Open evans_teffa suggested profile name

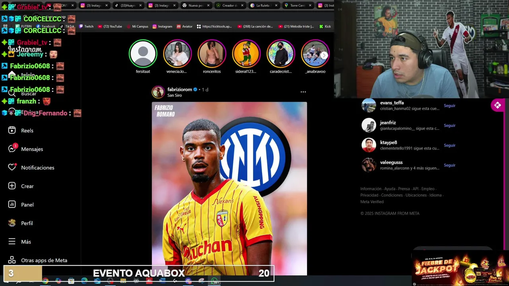point(392,103)
